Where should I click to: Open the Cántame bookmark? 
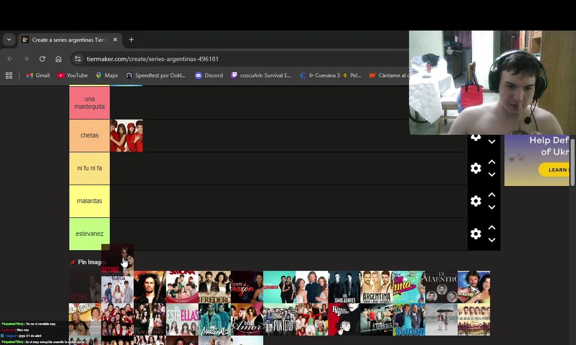pyautogui.click(x=389, y=75)
